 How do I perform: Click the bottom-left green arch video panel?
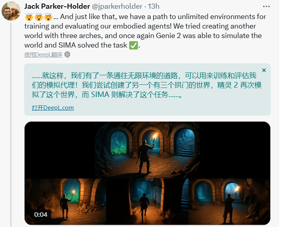pyautogui.click(x=65, y=202)
